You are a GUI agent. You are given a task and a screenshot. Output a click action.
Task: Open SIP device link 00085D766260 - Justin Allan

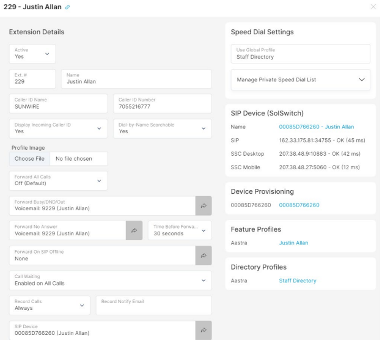coord(317,127)
